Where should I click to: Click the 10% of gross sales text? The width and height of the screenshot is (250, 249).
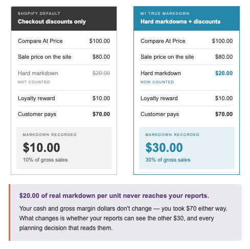tap(46, 160)
